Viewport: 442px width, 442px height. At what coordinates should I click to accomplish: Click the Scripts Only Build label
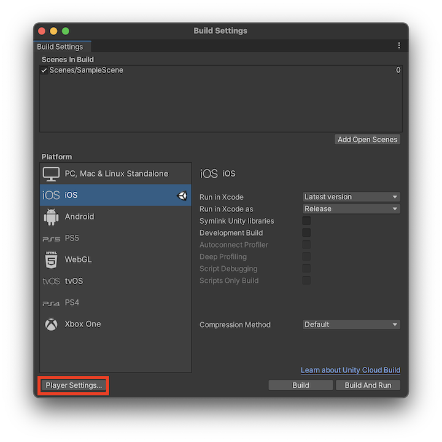pos(229,280)
